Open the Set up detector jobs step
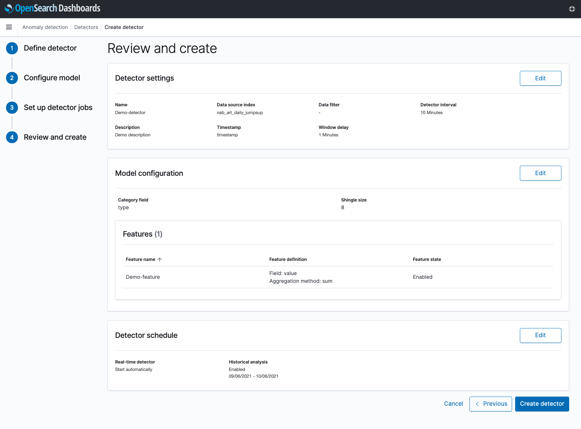581x429 pixels. tap(58, 108)
